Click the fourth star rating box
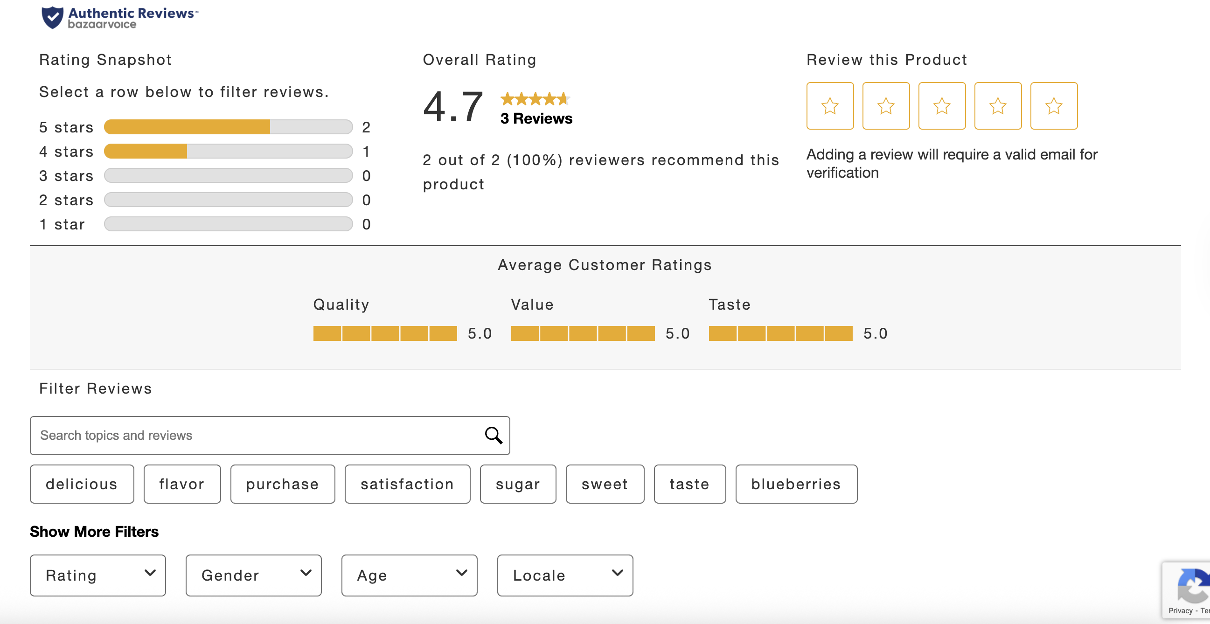 point(997,106)
